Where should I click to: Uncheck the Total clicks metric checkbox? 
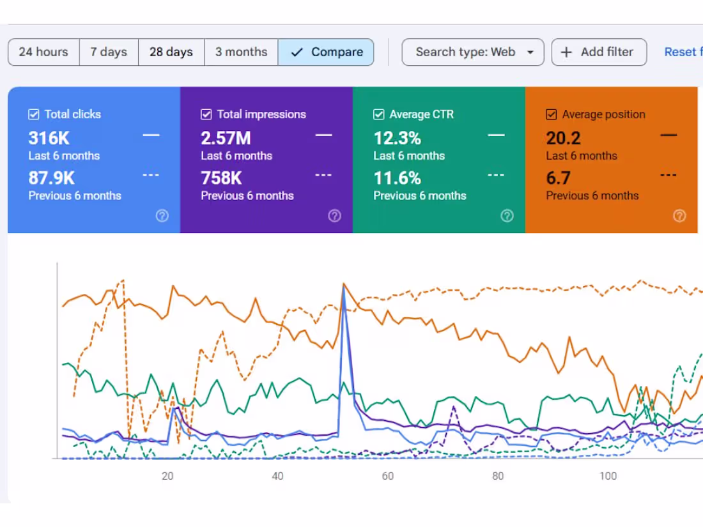point(33,114)
